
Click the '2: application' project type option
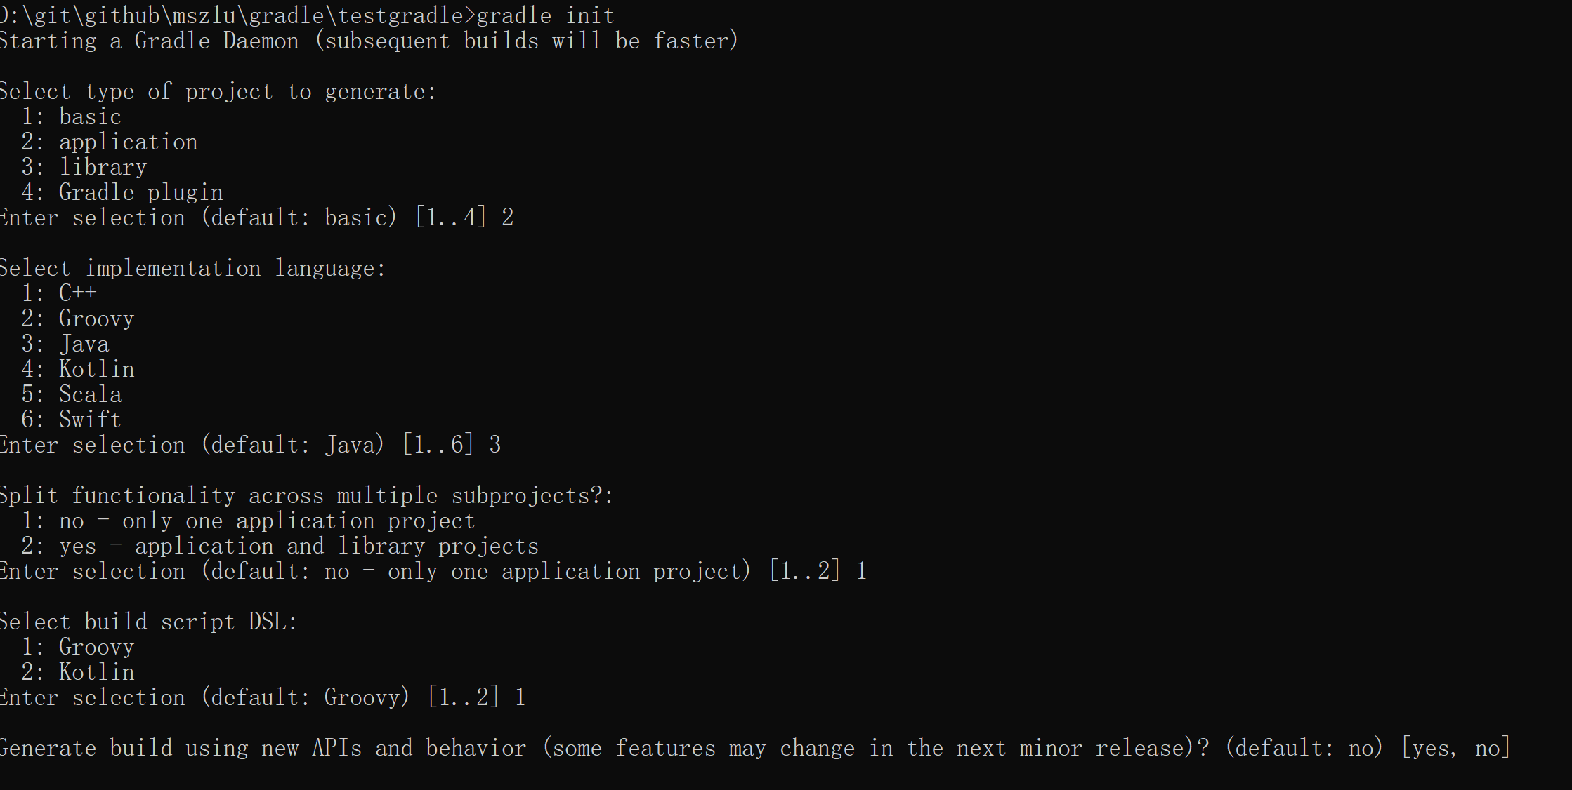pos(110,142)
